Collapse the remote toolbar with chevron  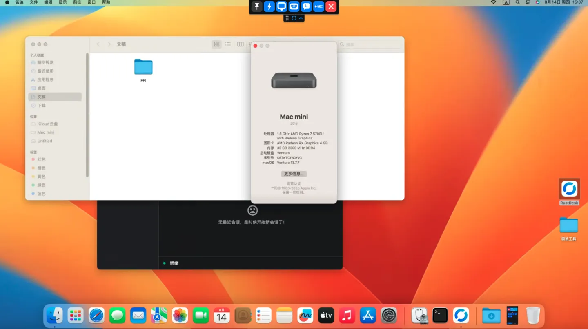[301, 18]
